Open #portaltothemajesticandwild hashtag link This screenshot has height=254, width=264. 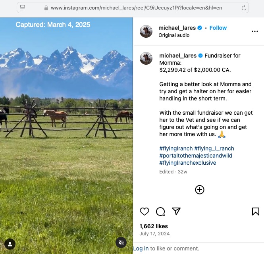(196, 156)
